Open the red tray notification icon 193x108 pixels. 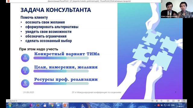(x=159, y=105)
